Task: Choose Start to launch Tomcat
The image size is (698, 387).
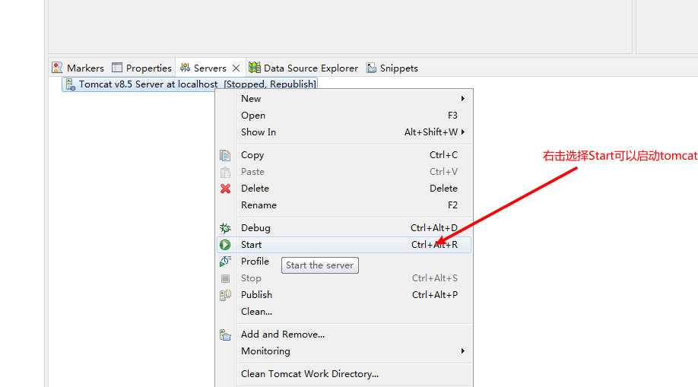Action: point(344,245)
